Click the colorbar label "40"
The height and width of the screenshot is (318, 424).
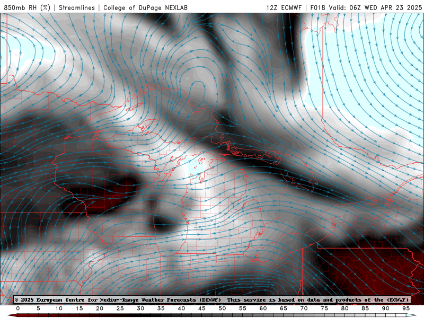tap(181, 308)
